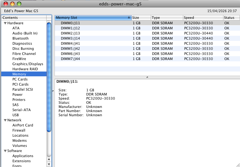Click the Serial Number Unknown value
The image size is (240, 167).
[x=94, y=115]
